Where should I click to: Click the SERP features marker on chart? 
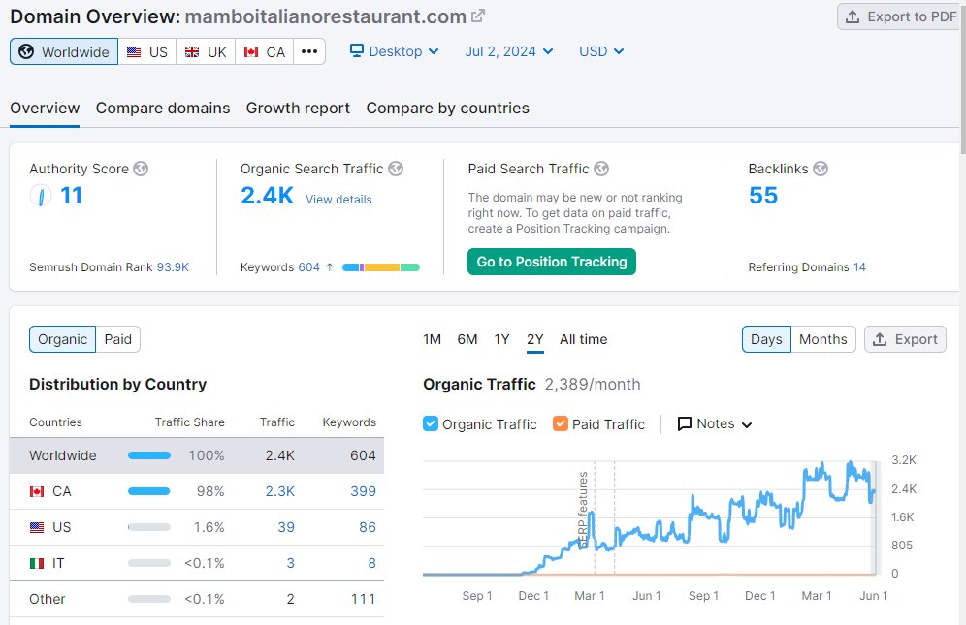click(583, 510)
